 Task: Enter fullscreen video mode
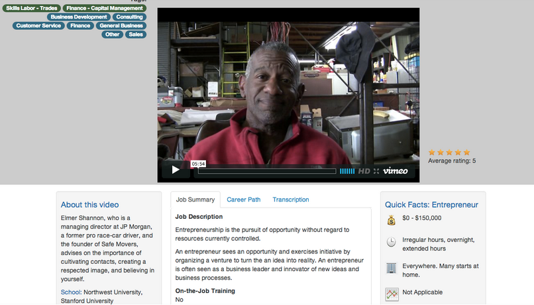tap(376, 170)
